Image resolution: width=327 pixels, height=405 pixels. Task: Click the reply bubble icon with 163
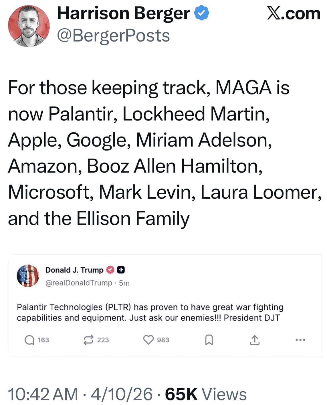(29, 340)
